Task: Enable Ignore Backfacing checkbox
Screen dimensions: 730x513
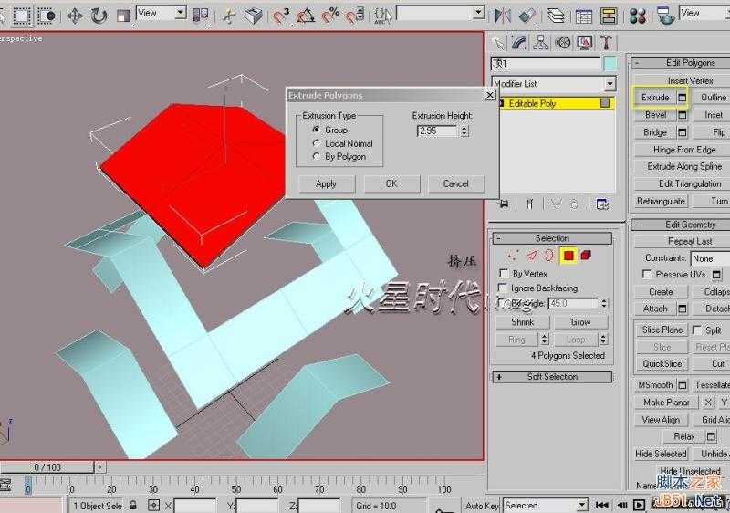Action: click(503, 288)
